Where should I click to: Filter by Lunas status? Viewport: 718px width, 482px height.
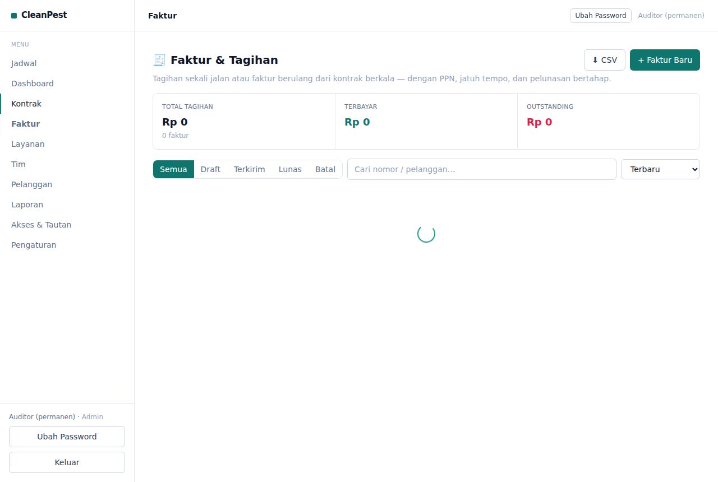[x=290, y=169]
